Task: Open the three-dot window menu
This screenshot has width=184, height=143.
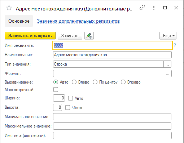Action: (154, 8)
